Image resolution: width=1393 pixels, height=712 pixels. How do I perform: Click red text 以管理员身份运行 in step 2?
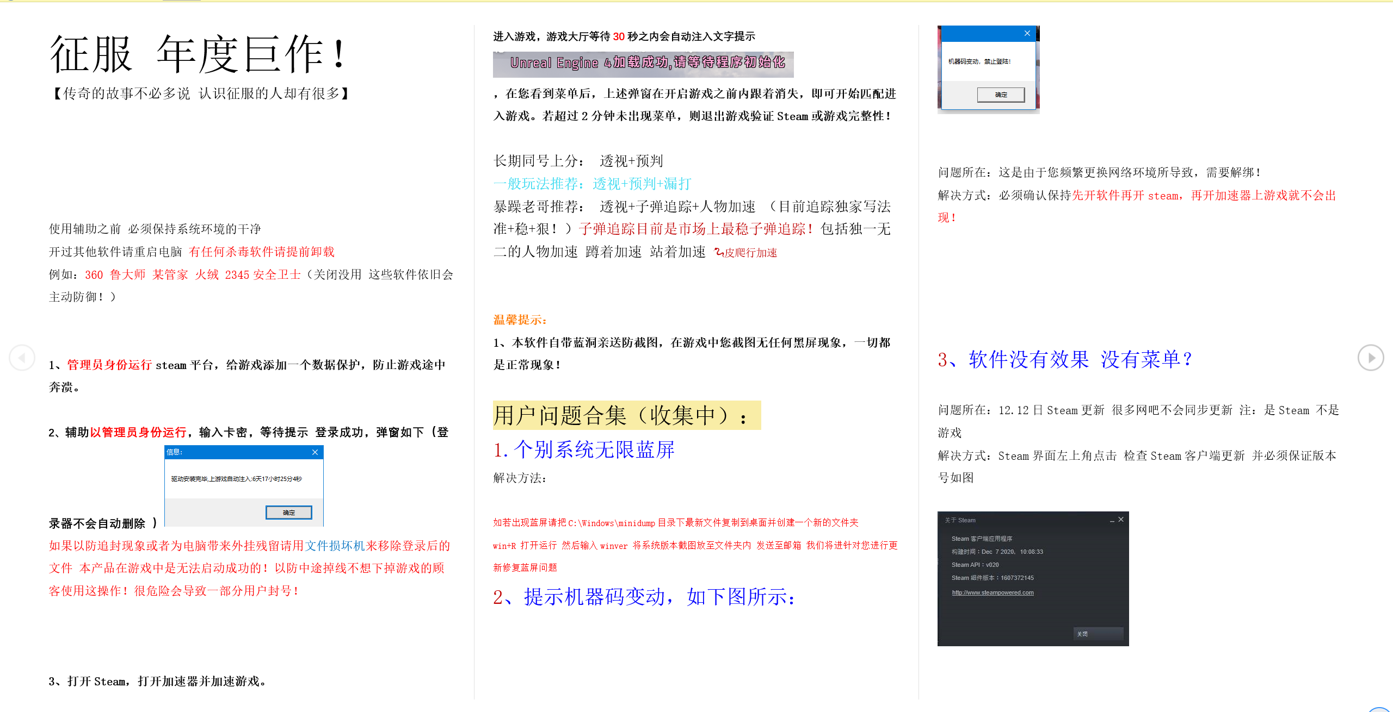click(x=138, y=432)
